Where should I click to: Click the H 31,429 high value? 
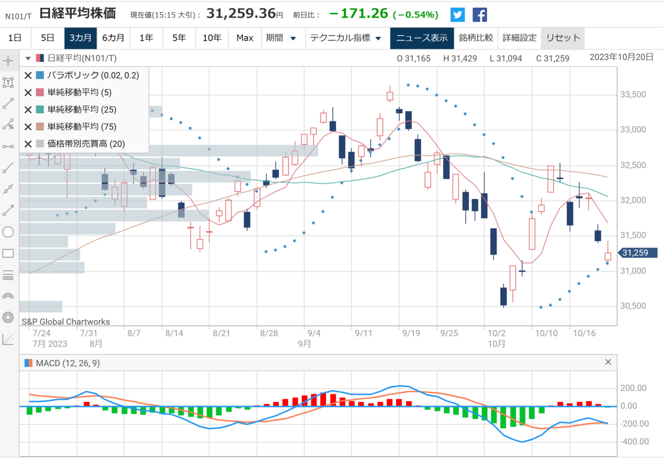coord(460,58)
